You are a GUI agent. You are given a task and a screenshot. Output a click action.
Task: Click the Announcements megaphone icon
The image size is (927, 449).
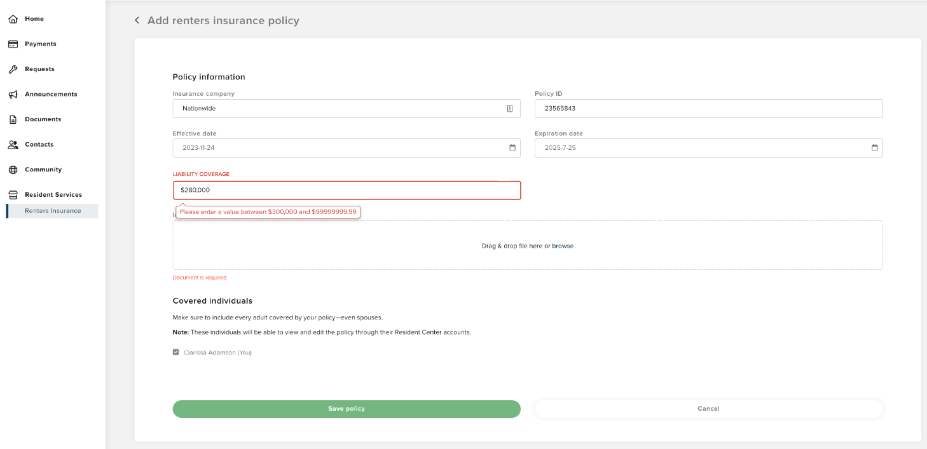(x=13, y=94)
